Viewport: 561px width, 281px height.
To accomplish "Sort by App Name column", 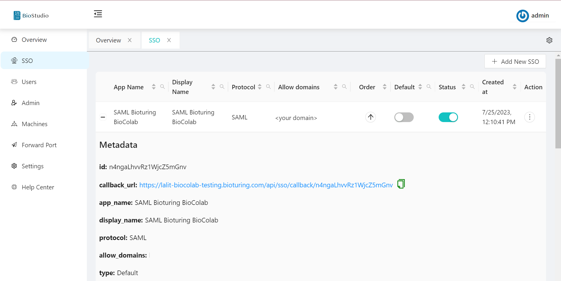I will pyautogui.click(x=154, y=87).
